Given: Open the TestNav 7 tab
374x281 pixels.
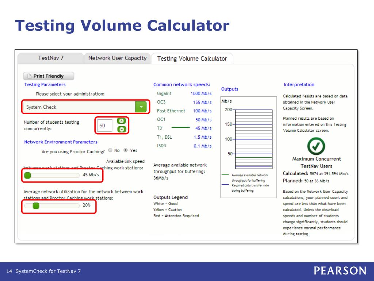Looking at the screenshot, I should (x=51, y=58).
